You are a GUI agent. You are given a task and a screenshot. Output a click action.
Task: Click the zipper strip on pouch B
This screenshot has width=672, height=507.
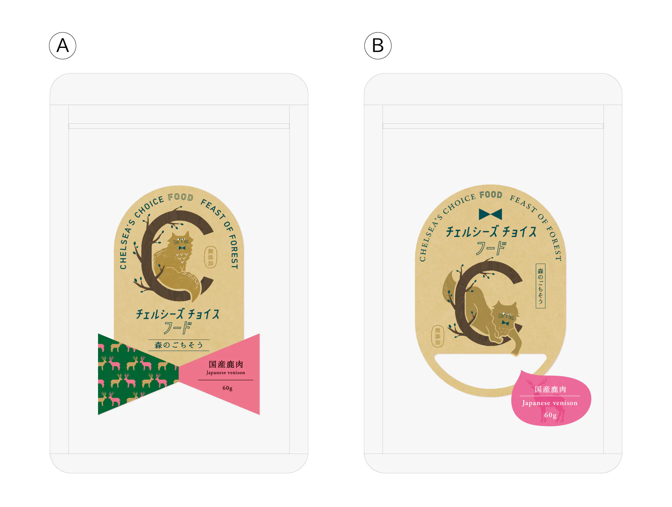click(493, 126)
